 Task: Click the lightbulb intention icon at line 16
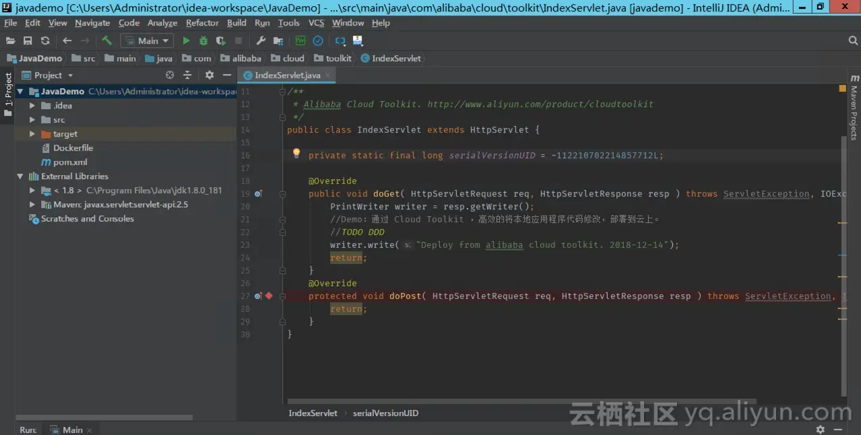pos(296,154)
